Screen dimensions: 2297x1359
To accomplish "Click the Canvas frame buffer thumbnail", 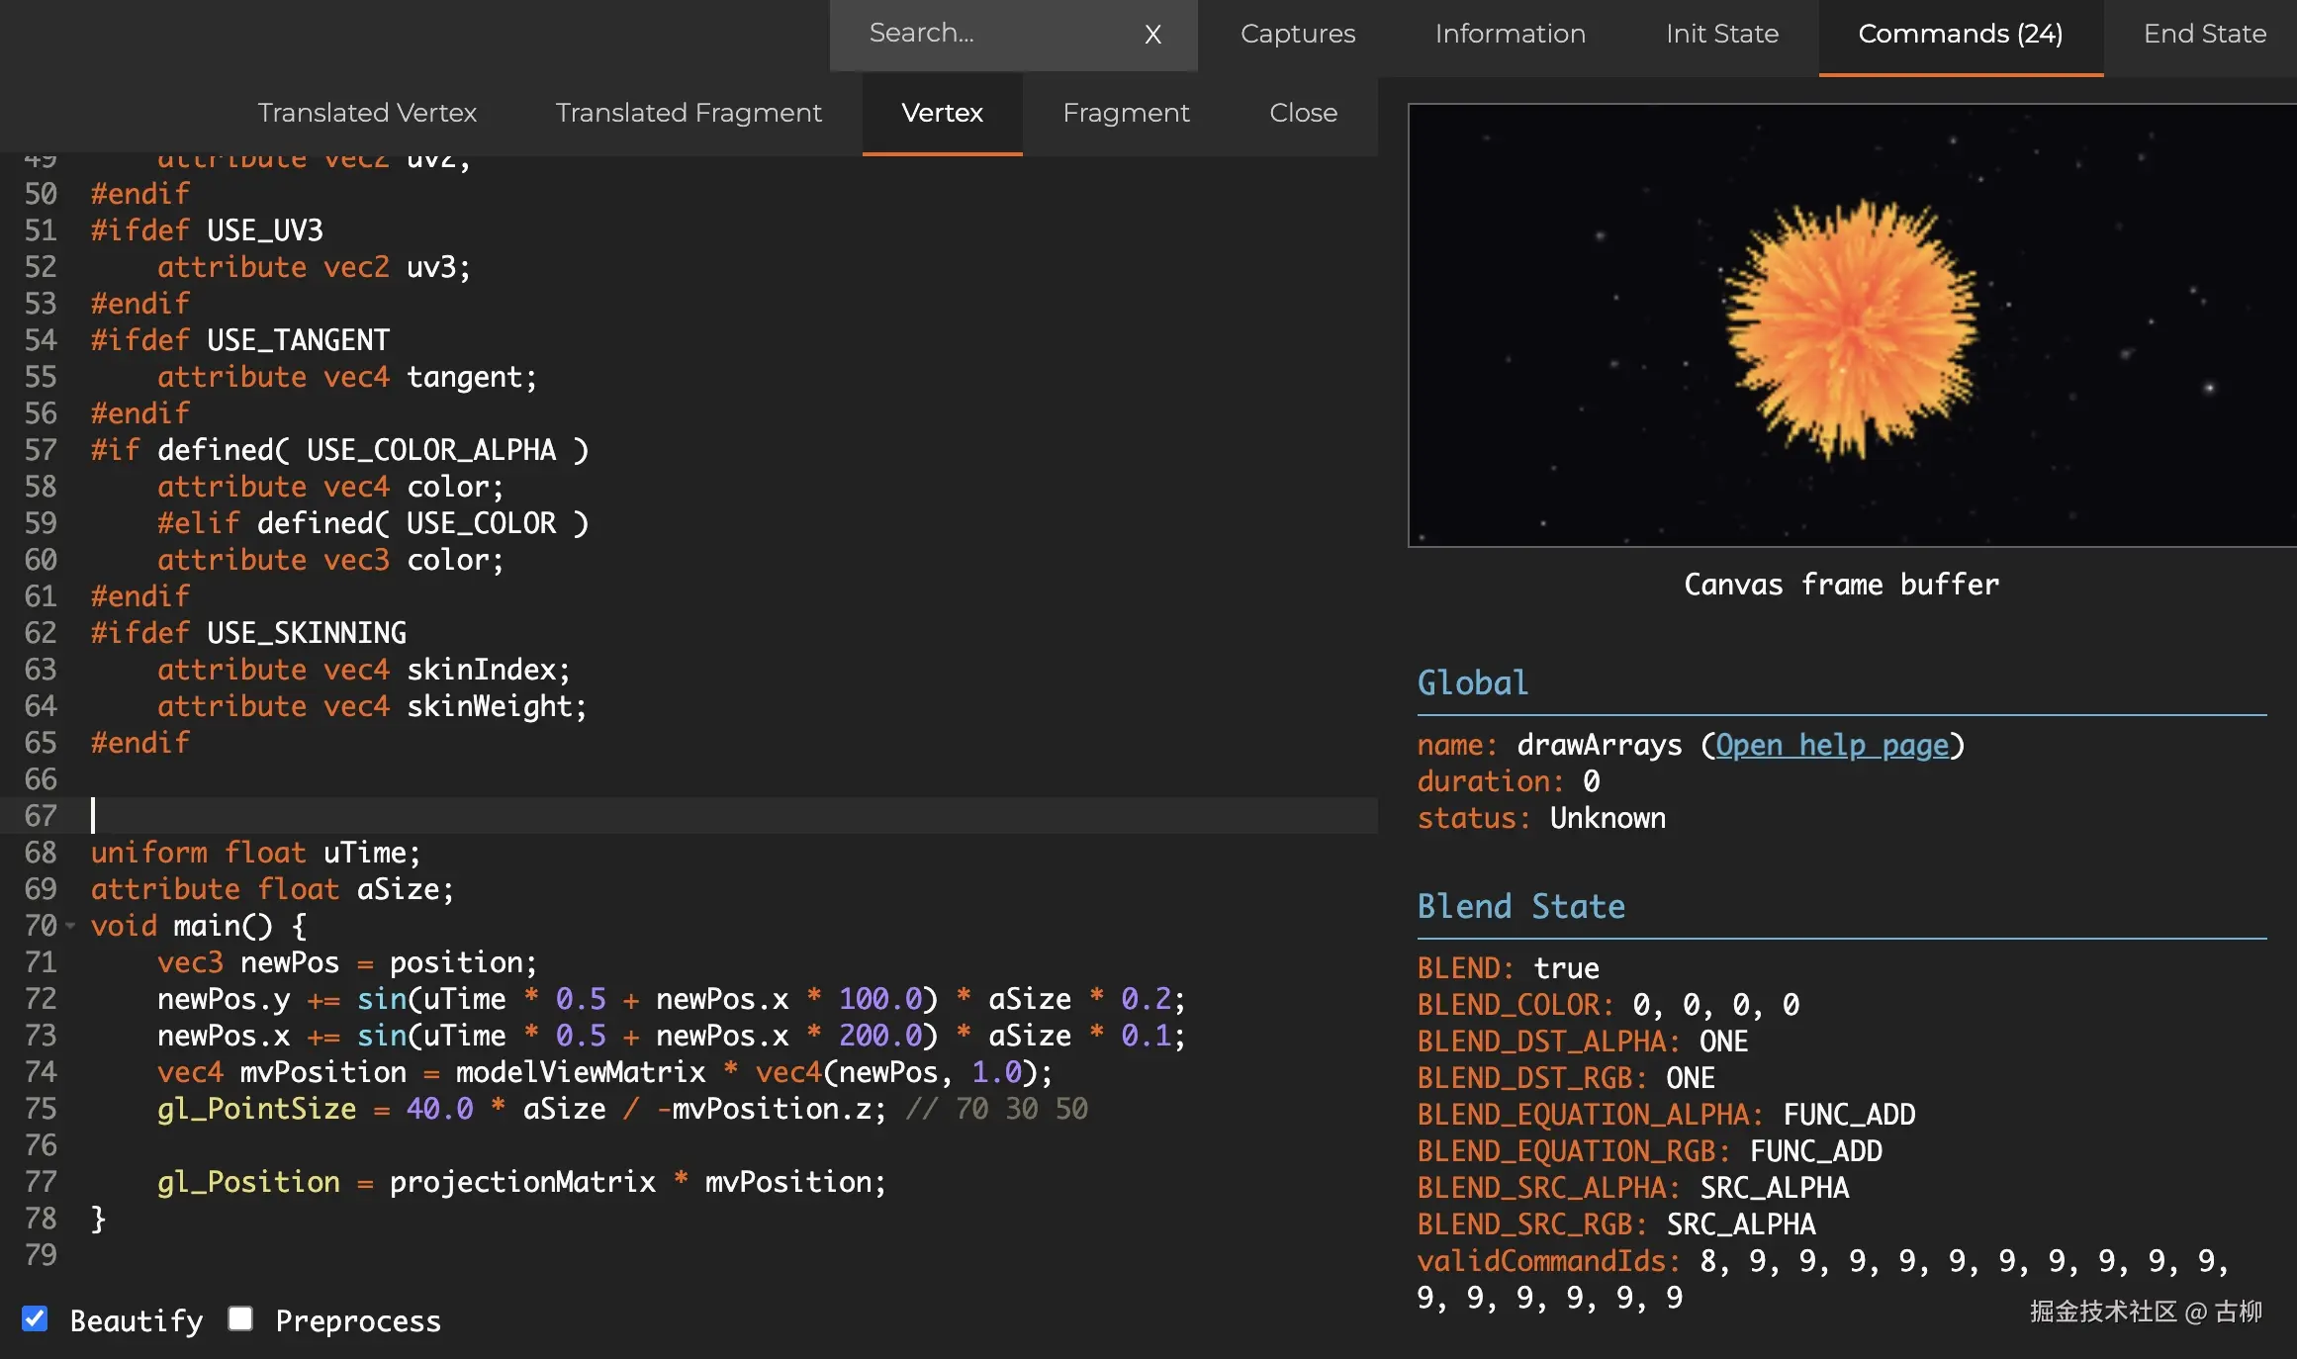I will pyautogui.click(x=1850, y=324).
